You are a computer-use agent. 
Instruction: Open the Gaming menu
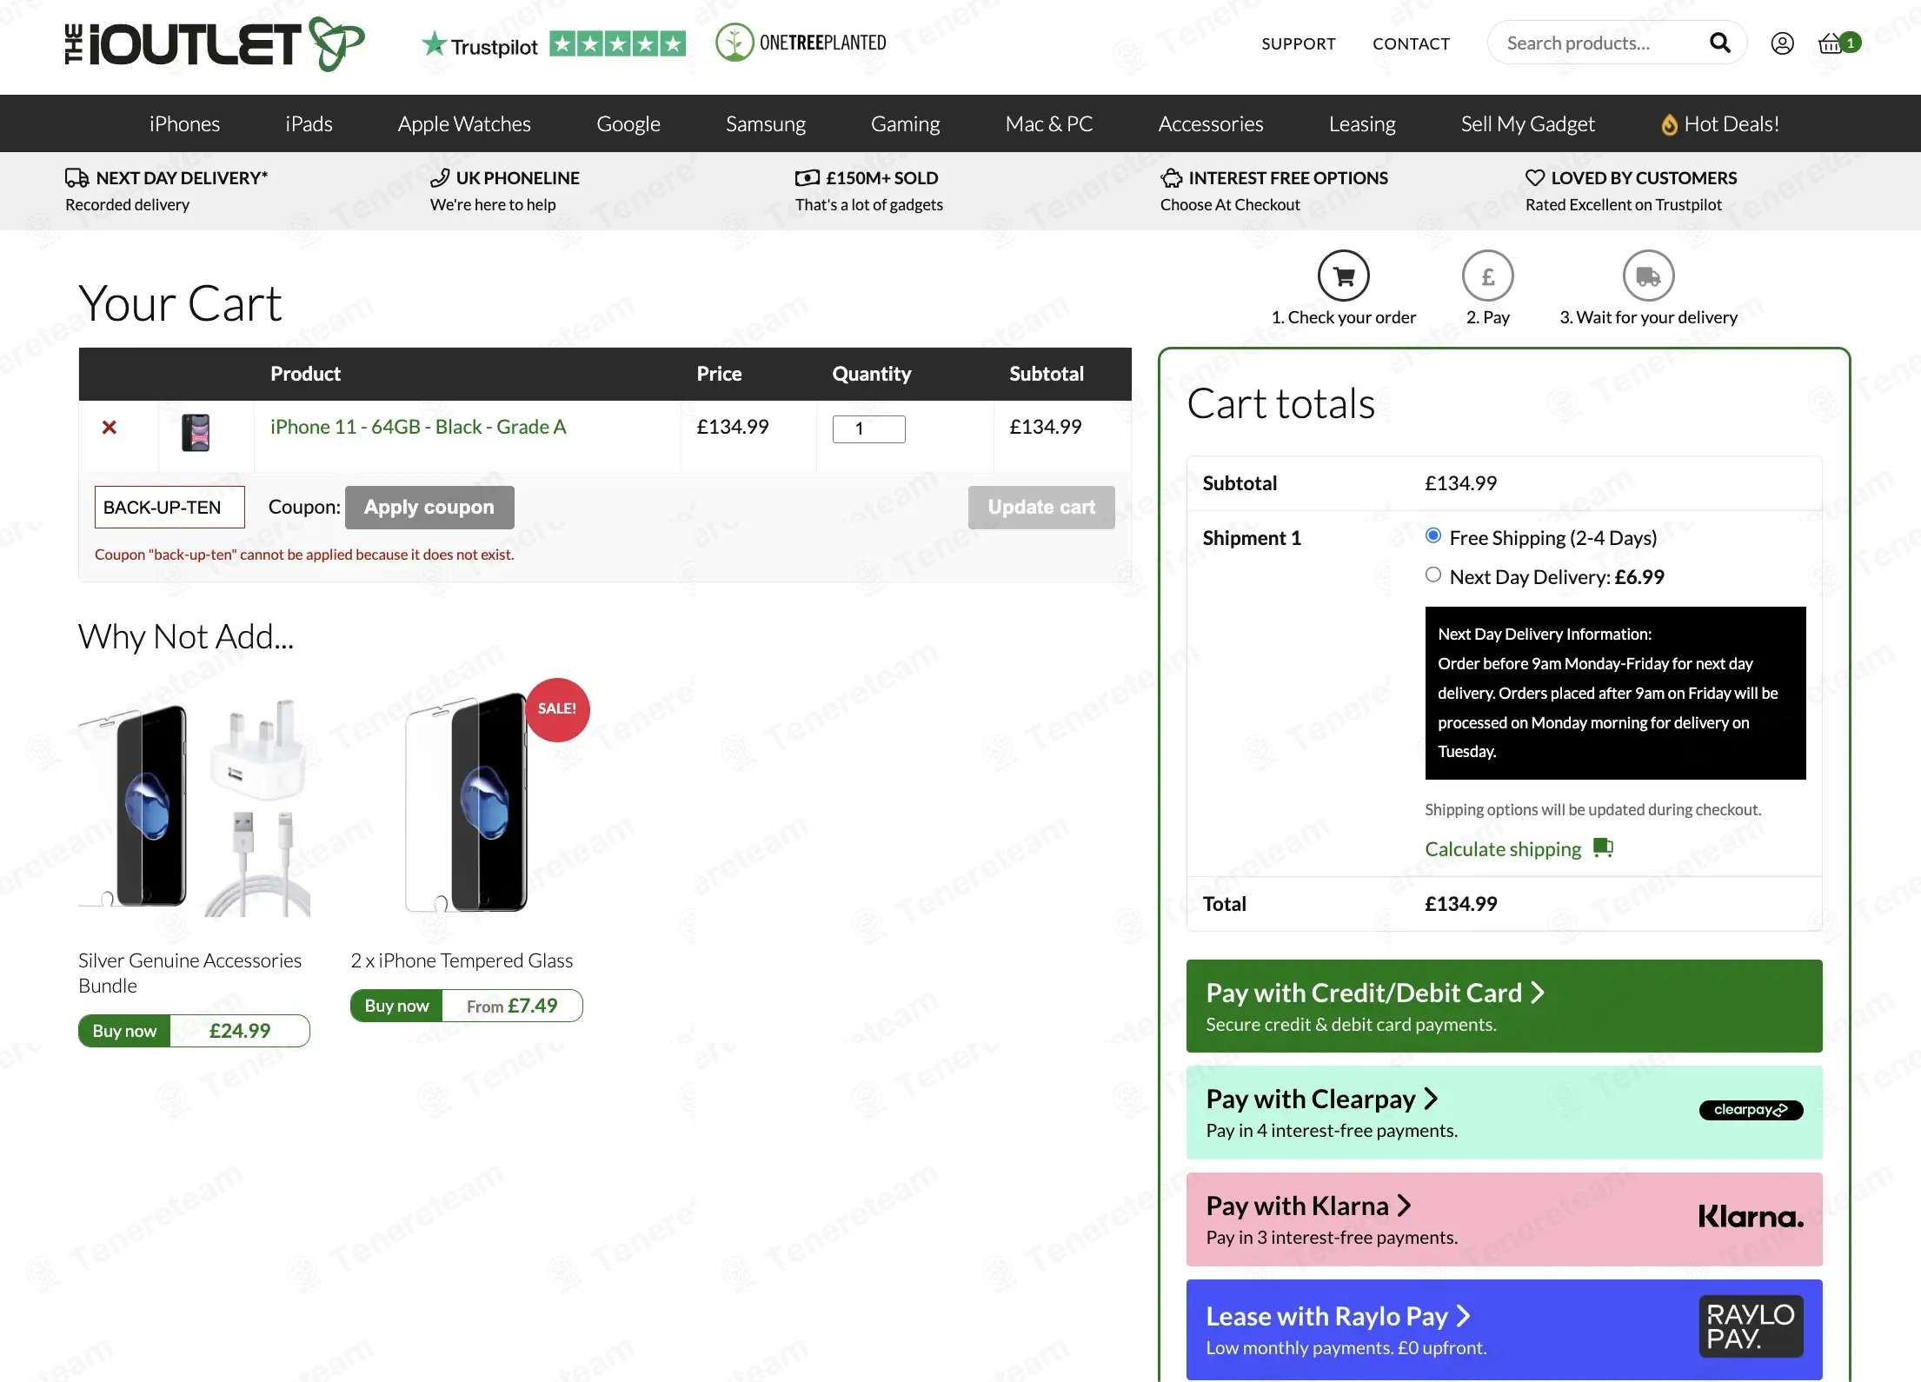click(x=905, y=124)
